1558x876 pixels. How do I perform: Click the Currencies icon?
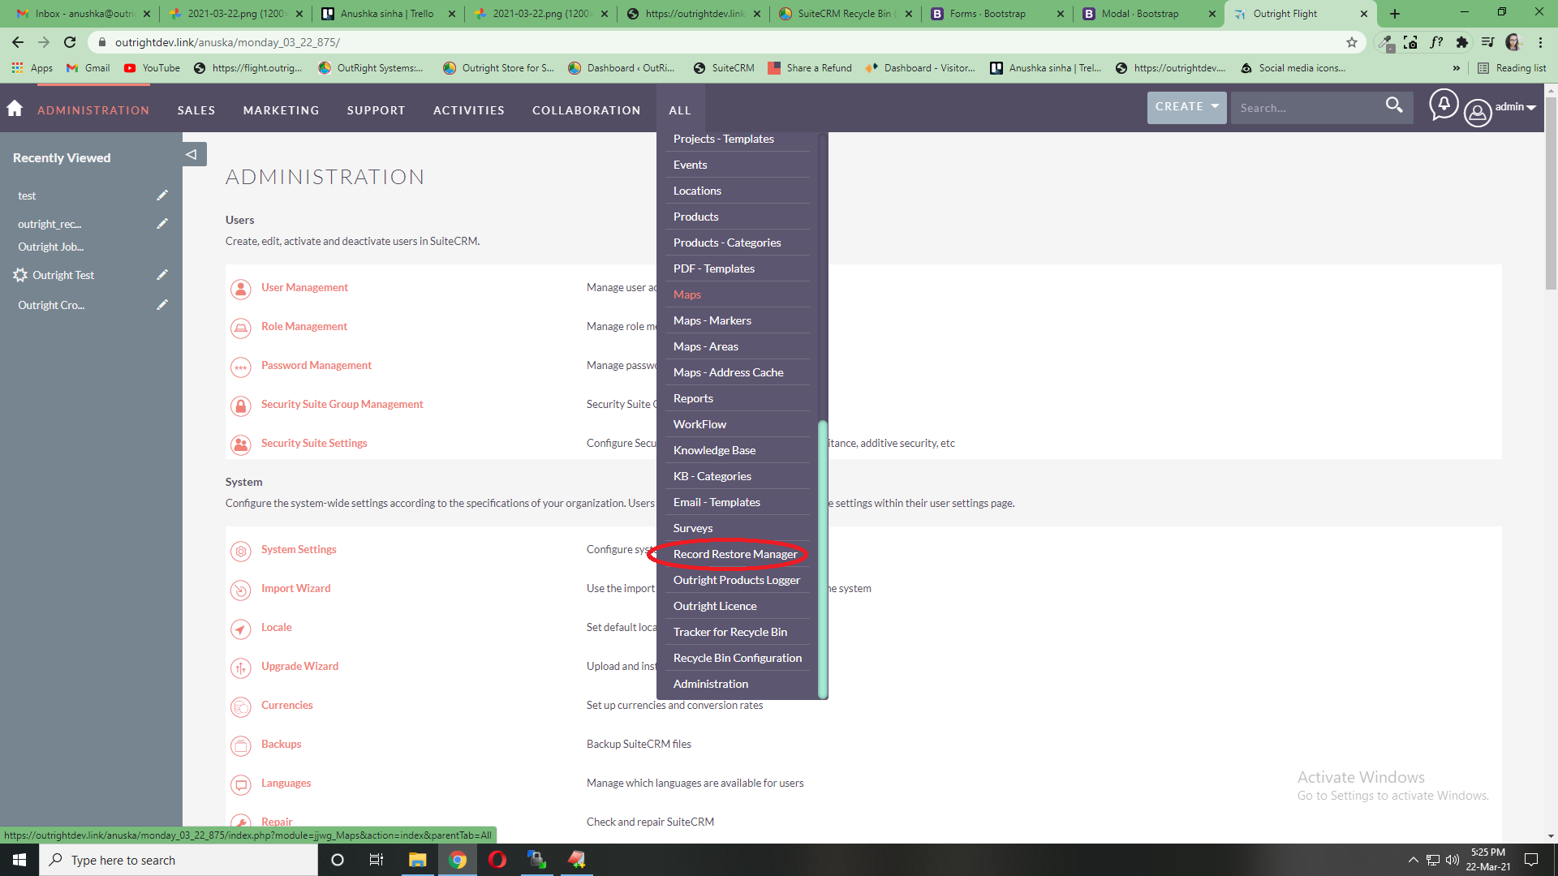[x=241, y=706]
